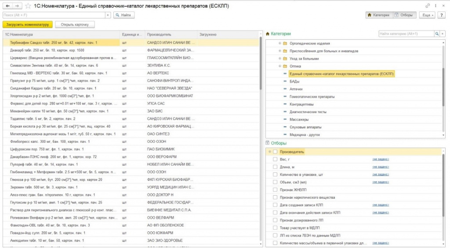Select row Цефуроксим пор. 750 мг
The height and width of the screenshot is (248, 450).
pyautogui.click(x=131, y=149)
